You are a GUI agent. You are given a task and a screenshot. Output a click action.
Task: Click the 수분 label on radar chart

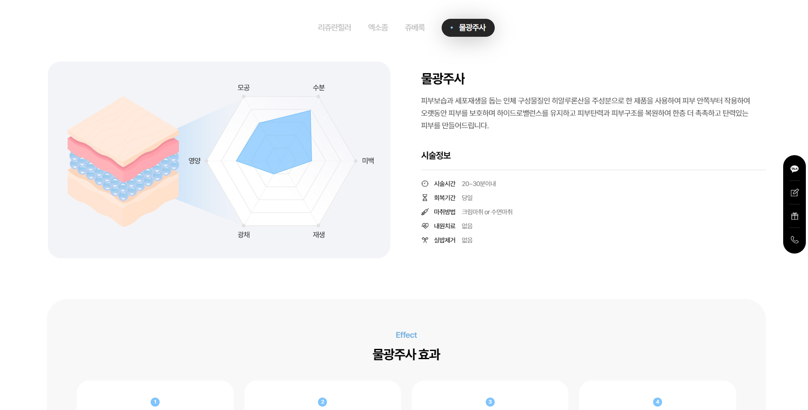click(319, 88)
